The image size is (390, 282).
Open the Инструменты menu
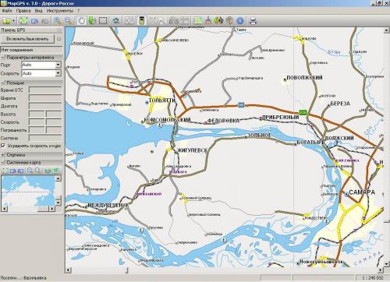coord(60,11)
